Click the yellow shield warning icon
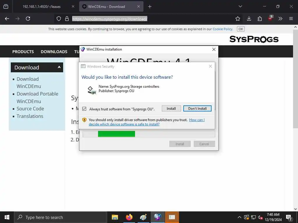298x223 pixels. click(x=84, y=120)
